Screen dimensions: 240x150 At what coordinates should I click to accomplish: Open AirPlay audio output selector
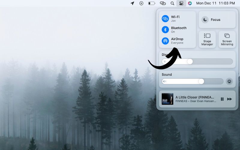coord(229,81)
